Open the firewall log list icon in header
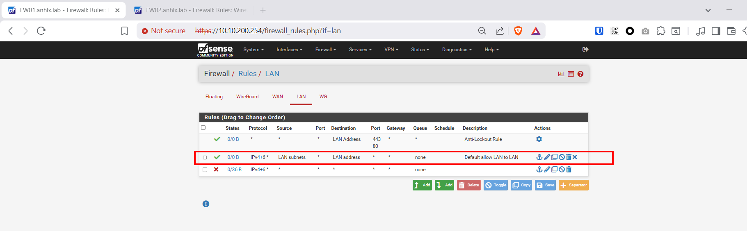 571,74
